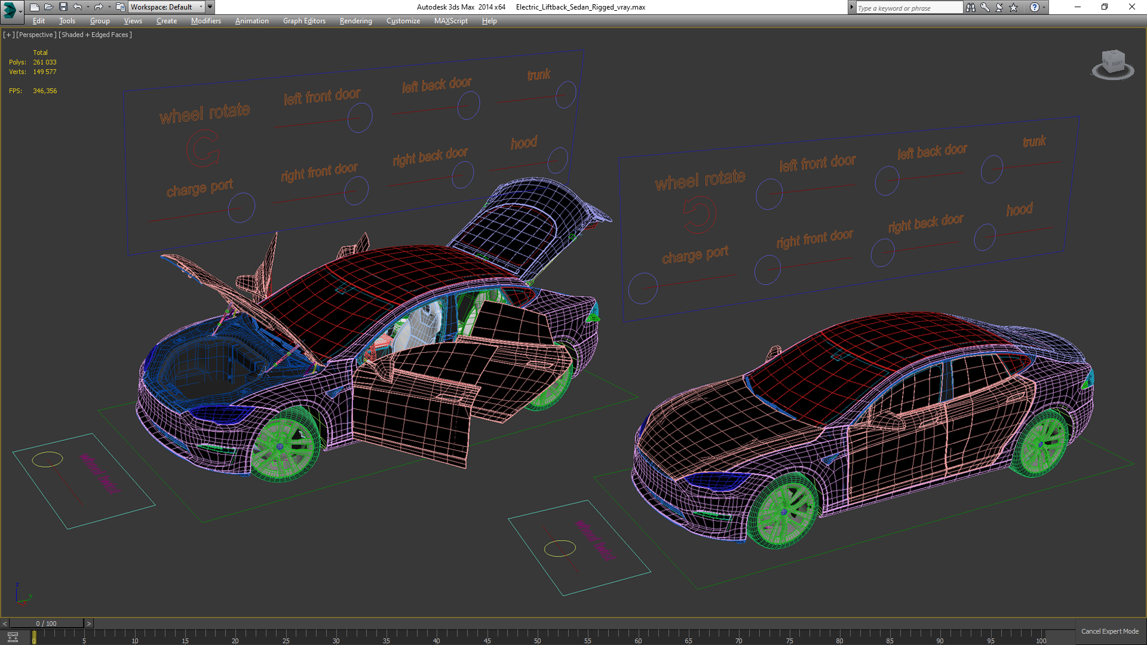The image size is (1147, 645).
Task: Open Subscription Center key icon
Action: tap(985, 7)
